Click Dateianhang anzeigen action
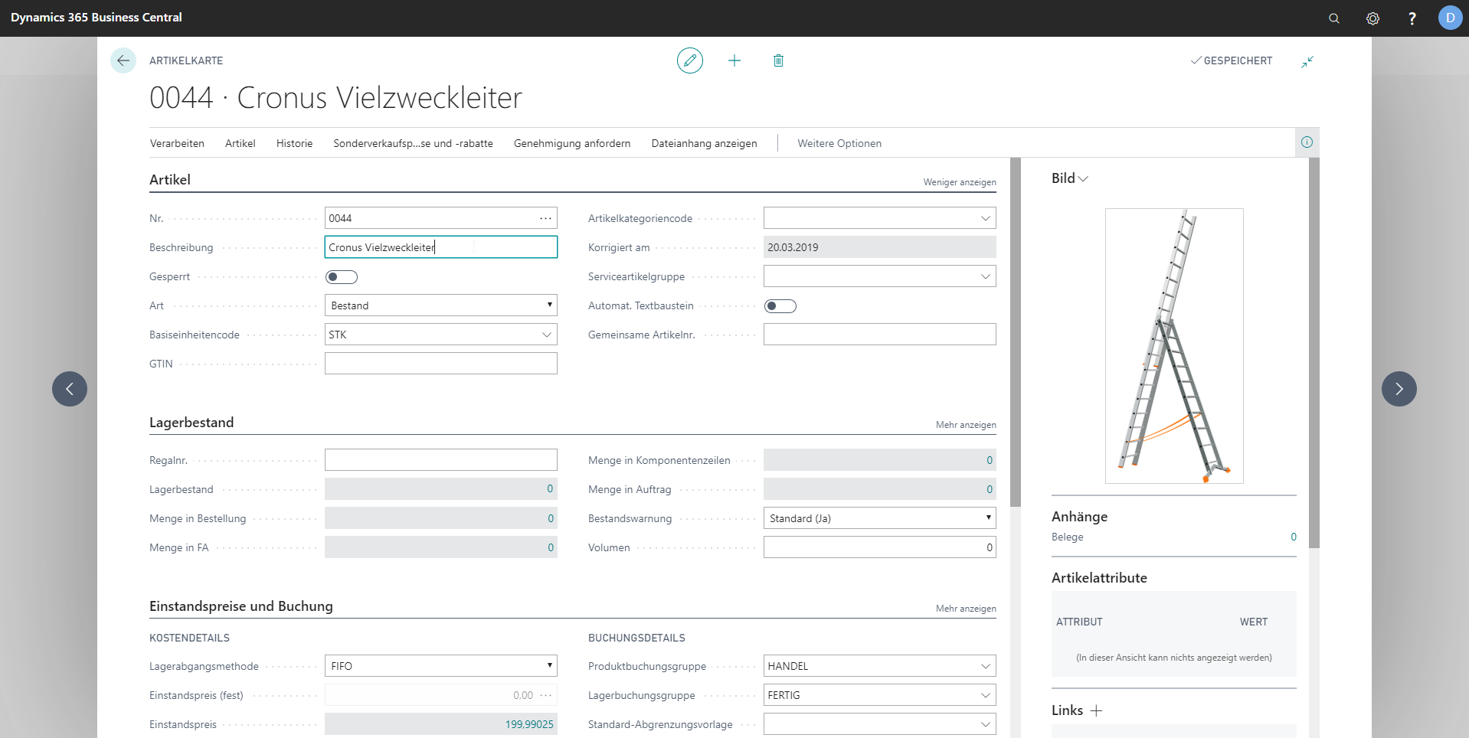Screen dimensions: 1469x738 point(705,143)
